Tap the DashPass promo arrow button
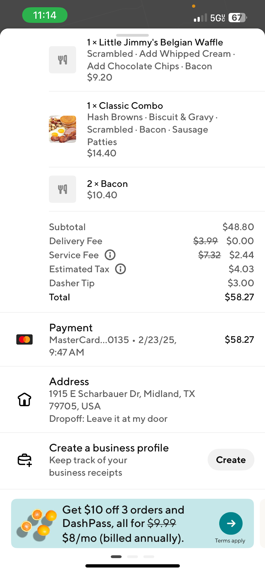Image resolution: width=265 pixels, height=573 pixels. pos(231,523)
